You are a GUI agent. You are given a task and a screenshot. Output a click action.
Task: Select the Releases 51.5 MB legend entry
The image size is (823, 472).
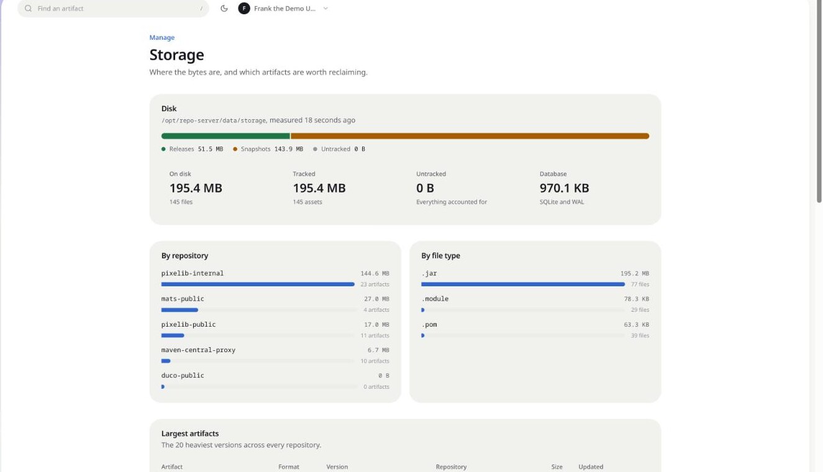coord(192,149)
